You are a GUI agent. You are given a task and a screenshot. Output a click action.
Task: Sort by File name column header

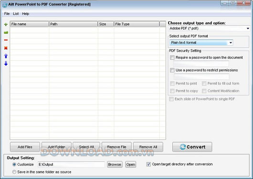click(x=30, y=24)
